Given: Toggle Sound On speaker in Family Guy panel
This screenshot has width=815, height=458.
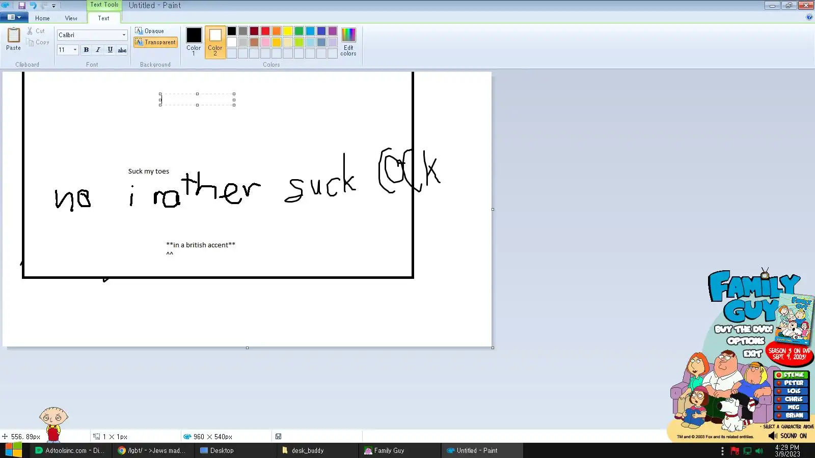Looking at the screenshot, I should [x=788, y=436].
